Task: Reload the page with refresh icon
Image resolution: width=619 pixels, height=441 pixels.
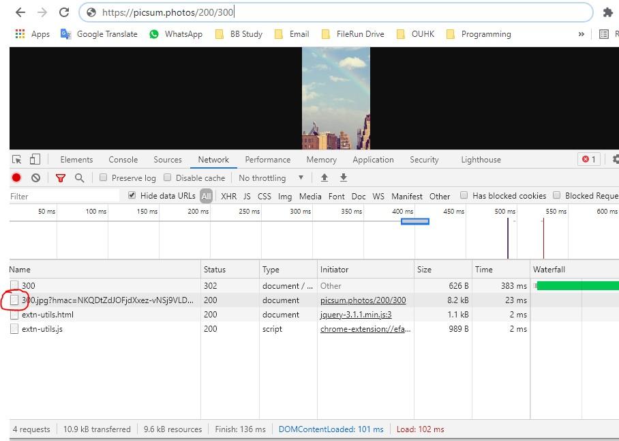Action: [64, 12]
